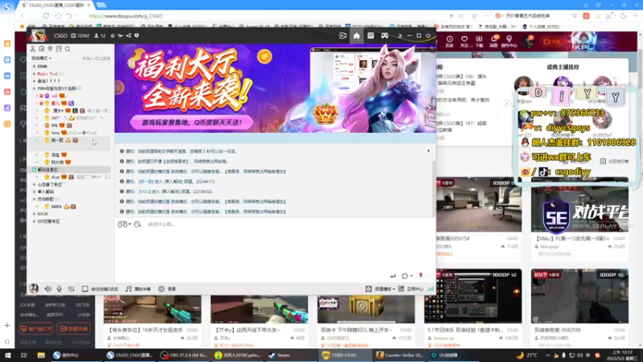
Task: Click the send (enter) button in chat
Action: [x=393, y=276]
